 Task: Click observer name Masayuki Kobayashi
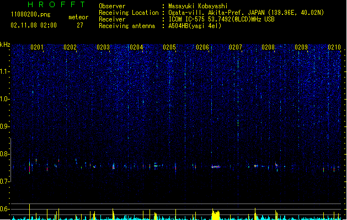pos(198,6)
